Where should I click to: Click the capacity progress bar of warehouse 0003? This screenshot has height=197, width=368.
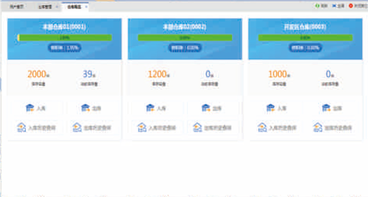click(x=305, y=38)
